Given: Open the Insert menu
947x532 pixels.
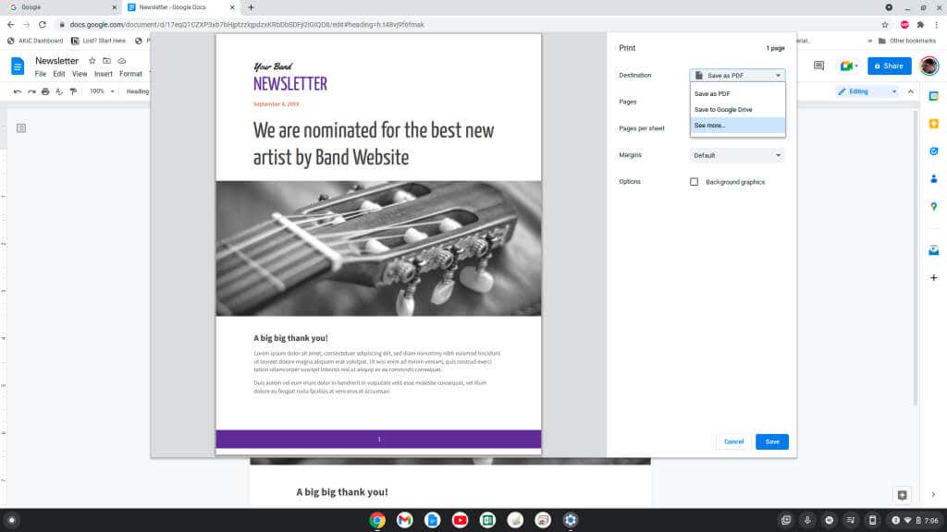Looking at the screenshot, I should click(x=104, y=74).
